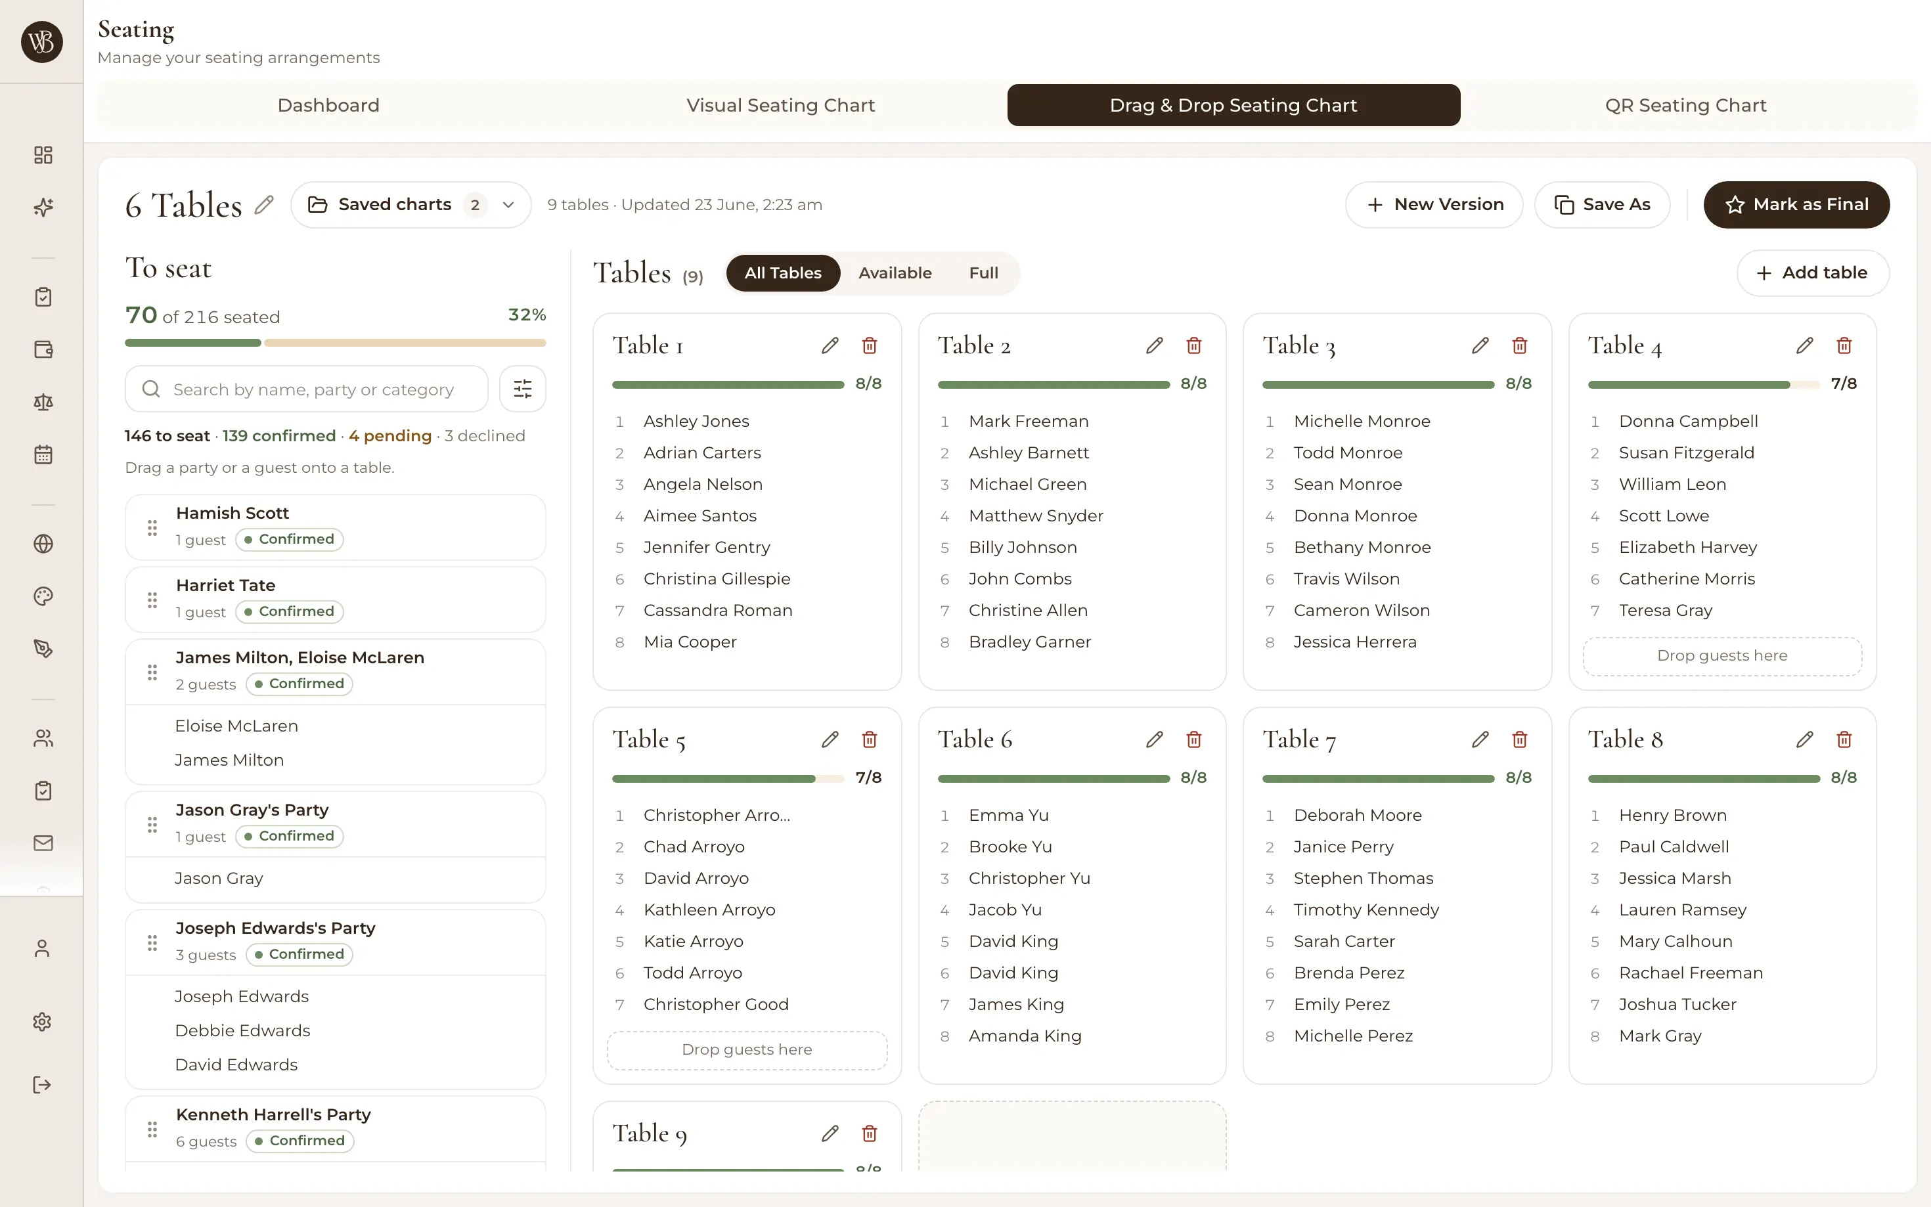Edit Table 3 with pencil icon
The width and height of the screenshot is (1931, 1207).
1480,345
